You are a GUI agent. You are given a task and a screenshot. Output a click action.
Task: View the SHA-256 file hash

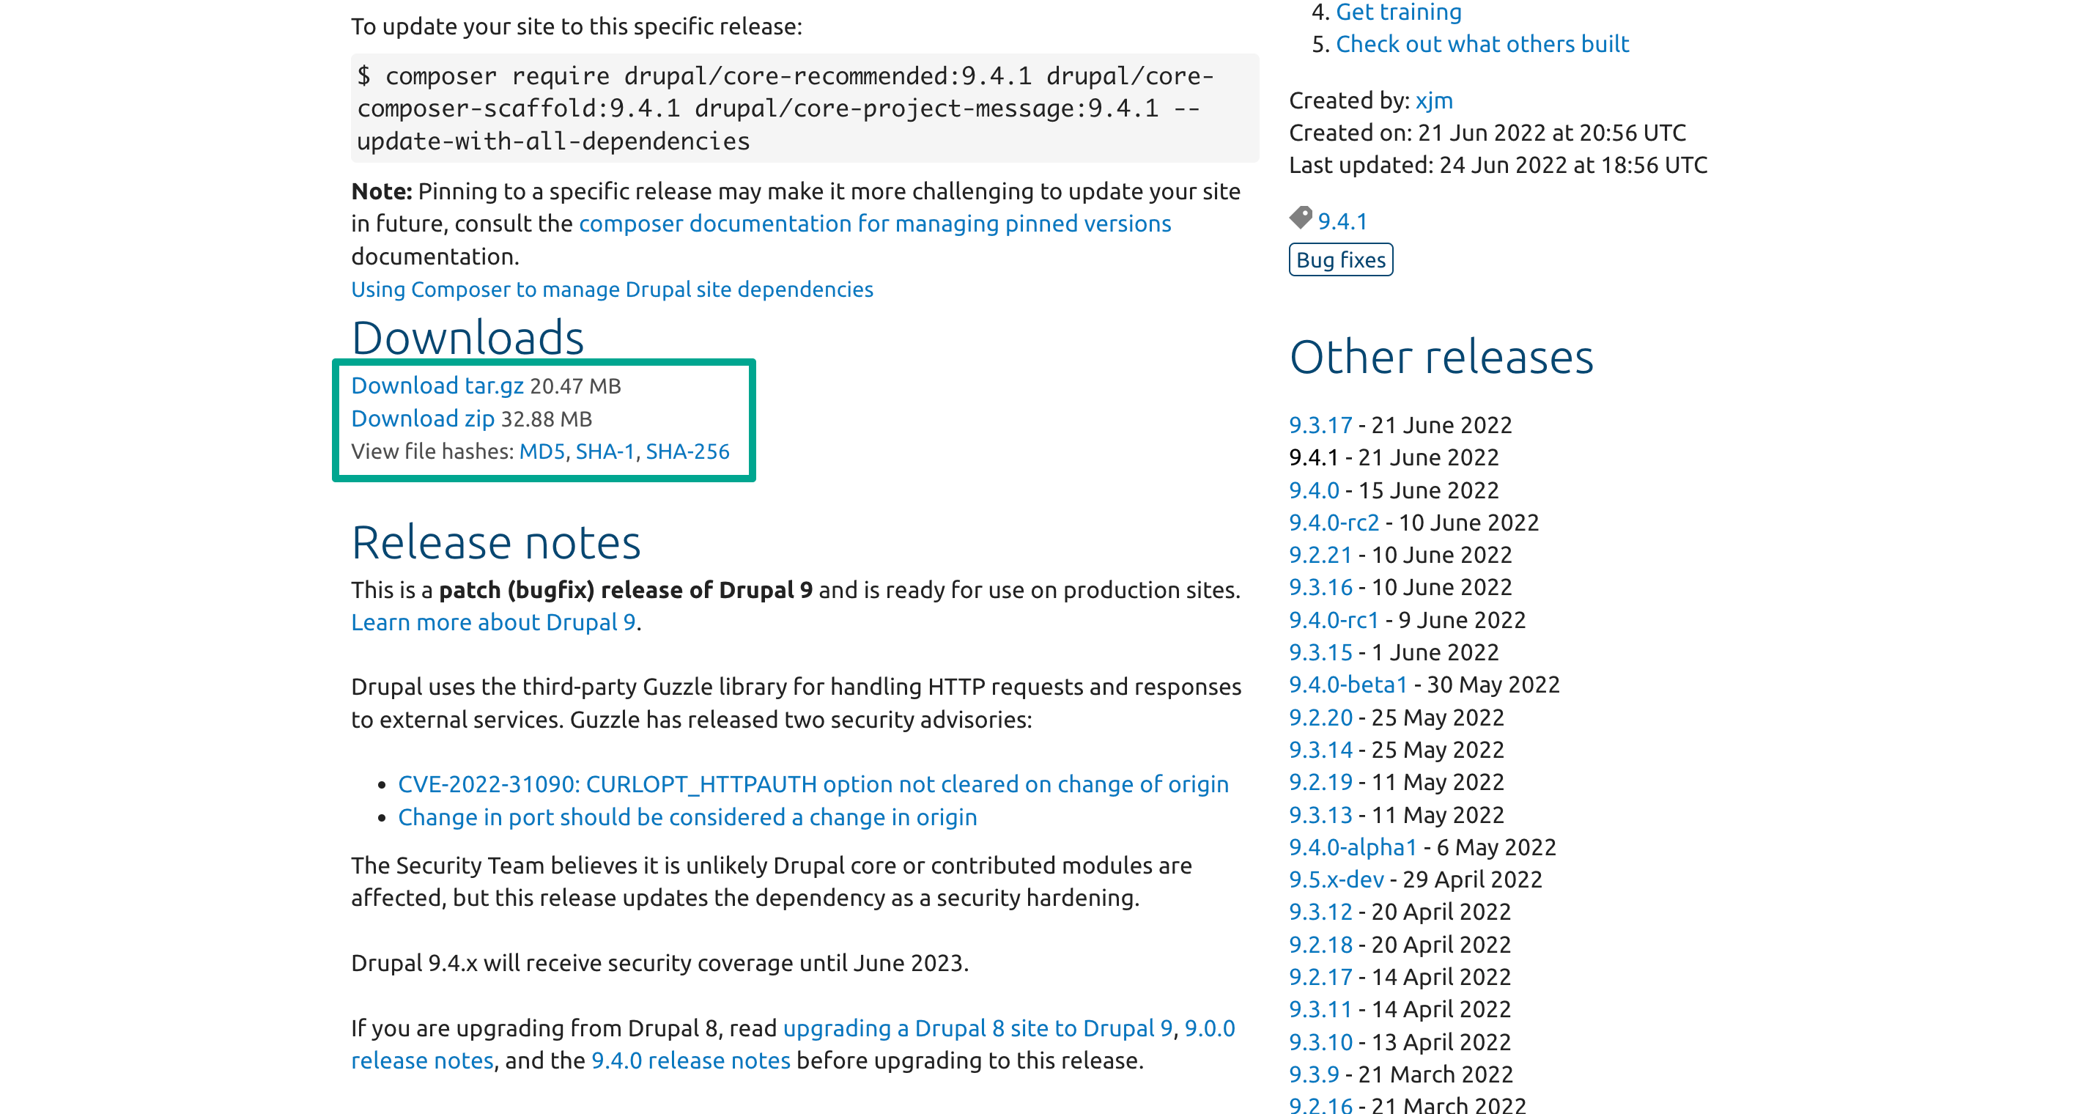point(687,451)
